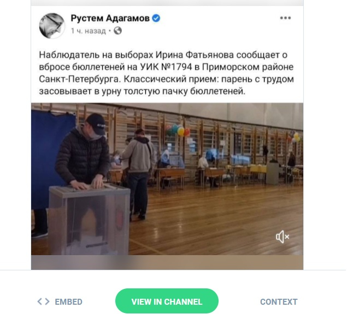Click the green VIEW IN CHANNEL button

pos(167,301)
